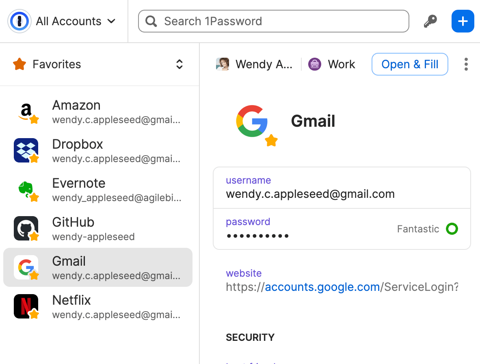Reveal the hidden password dots

[x=257, y=235]
